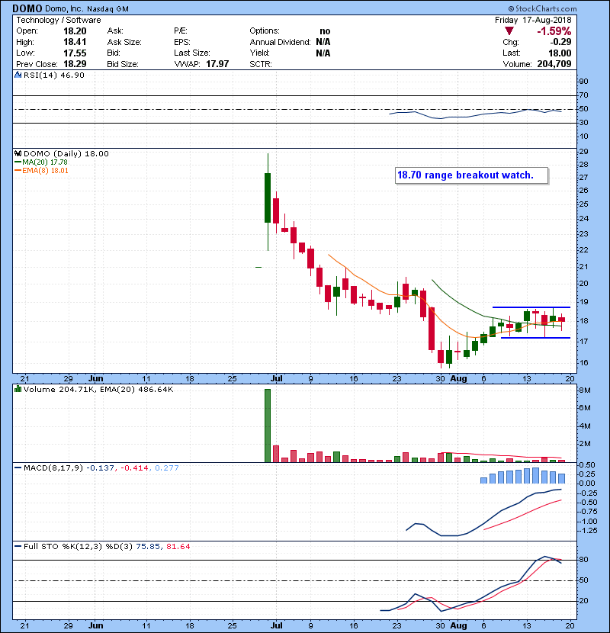Click the stochastic %D value 81.64
The height and width of the screenshot is (633, 610).
point(178,547)
